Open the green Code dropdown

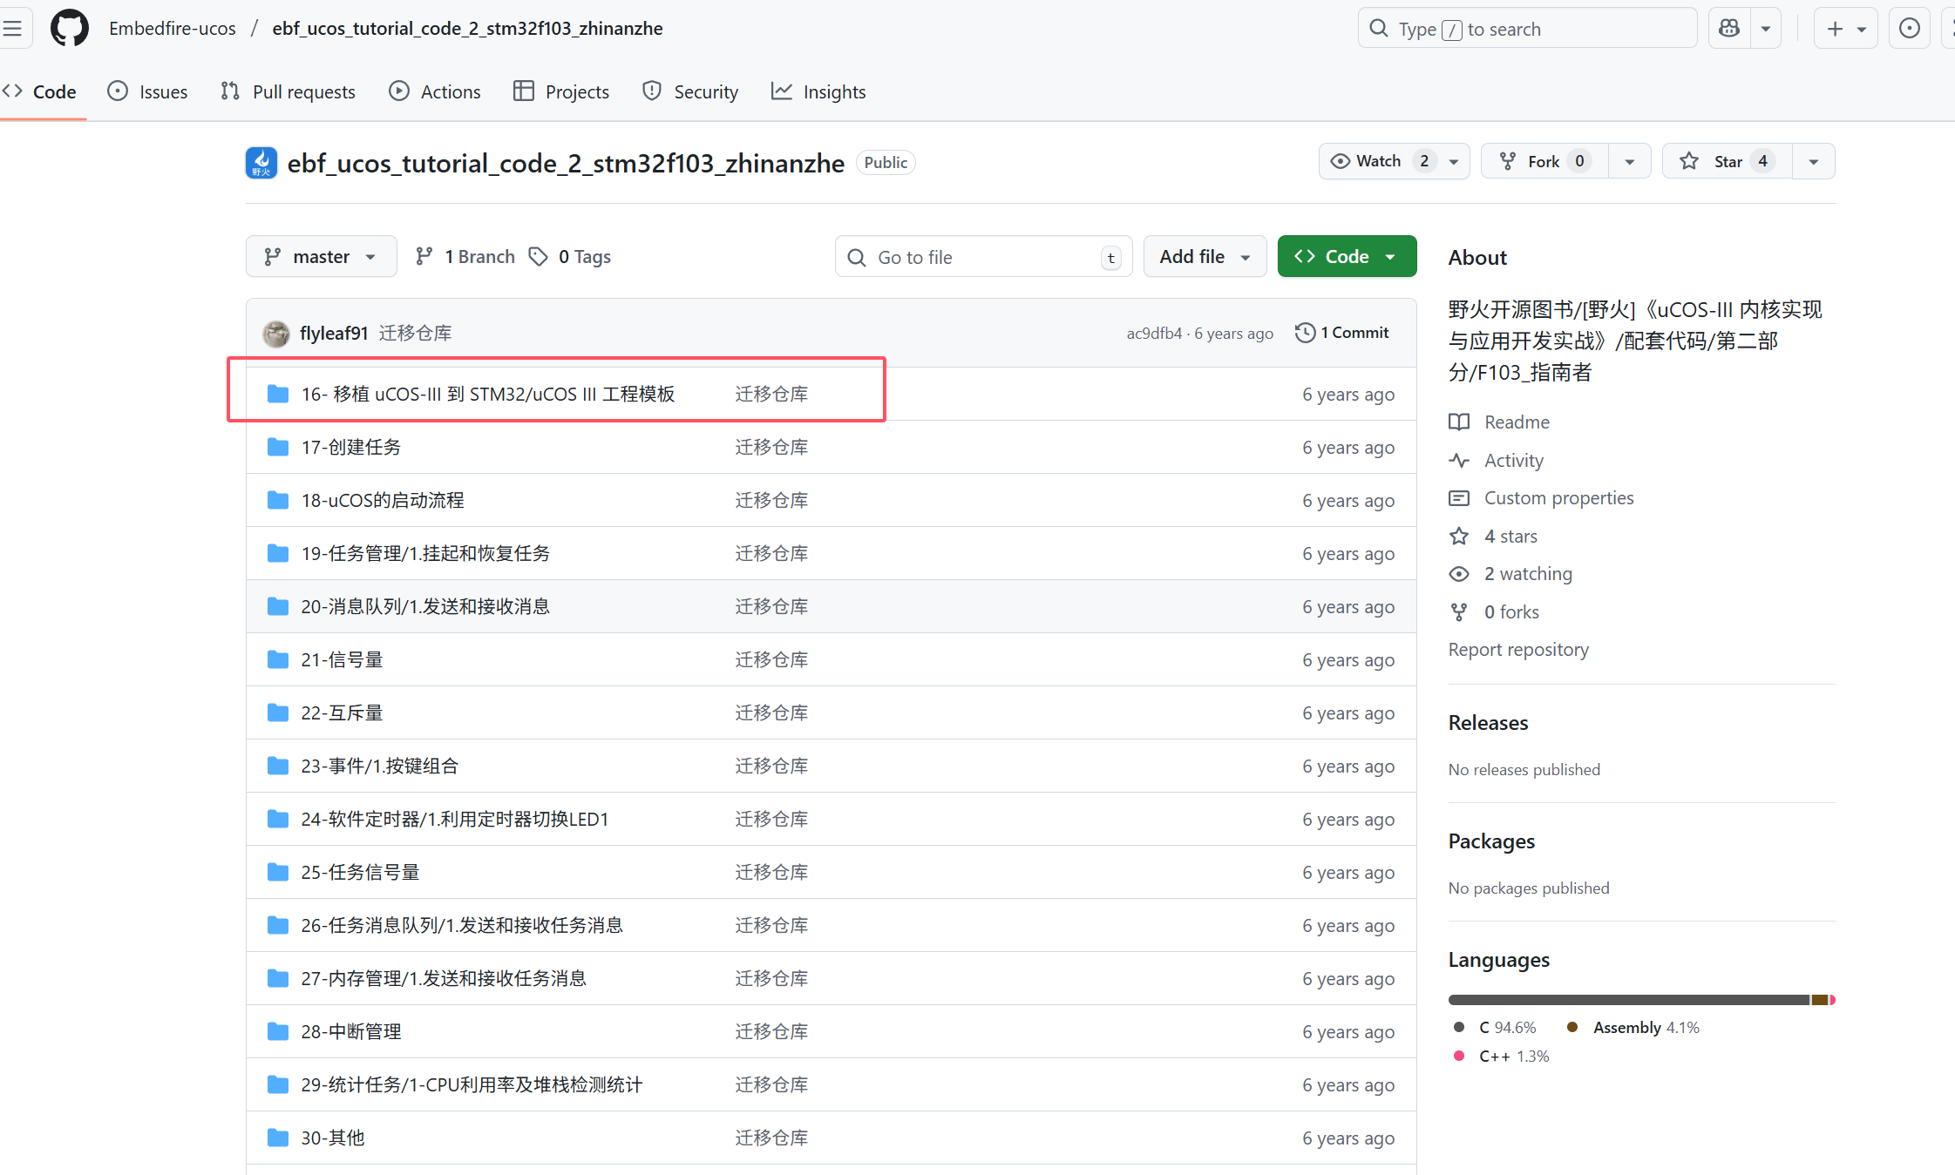pyautogui.click(x=1347, y=257)
